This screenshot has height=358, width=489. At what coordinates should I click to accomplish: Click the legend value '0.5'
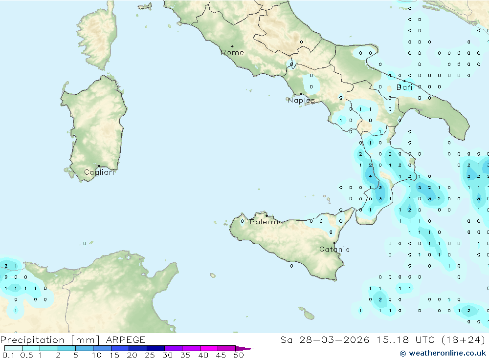point(26,355)
